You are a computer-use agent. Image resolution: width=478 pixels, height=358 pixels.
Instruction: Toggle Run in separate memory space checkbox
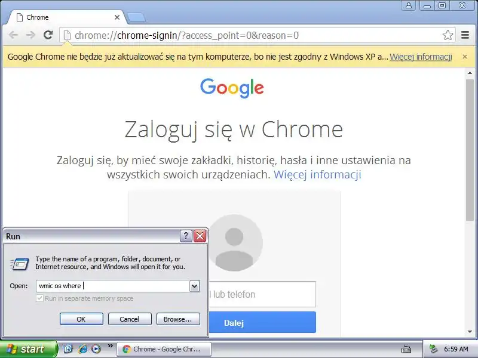pyautogui.click(x=39, y=298)
